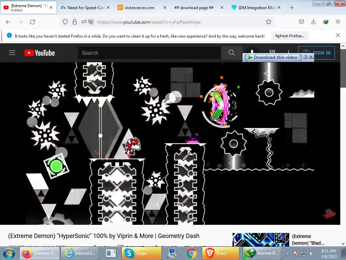Viewport: 346px width, 260px height.
Task: Open the Extreme Demon Blad... video thumbnail
Action: (261, 240)
